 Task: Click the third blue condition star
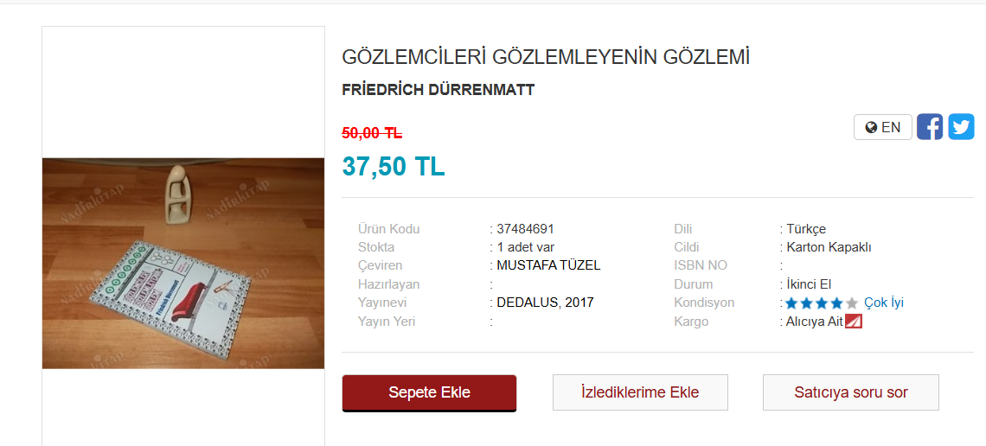point(822,303)
